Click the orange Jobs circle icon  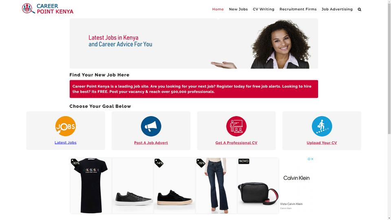click(66, 126)
